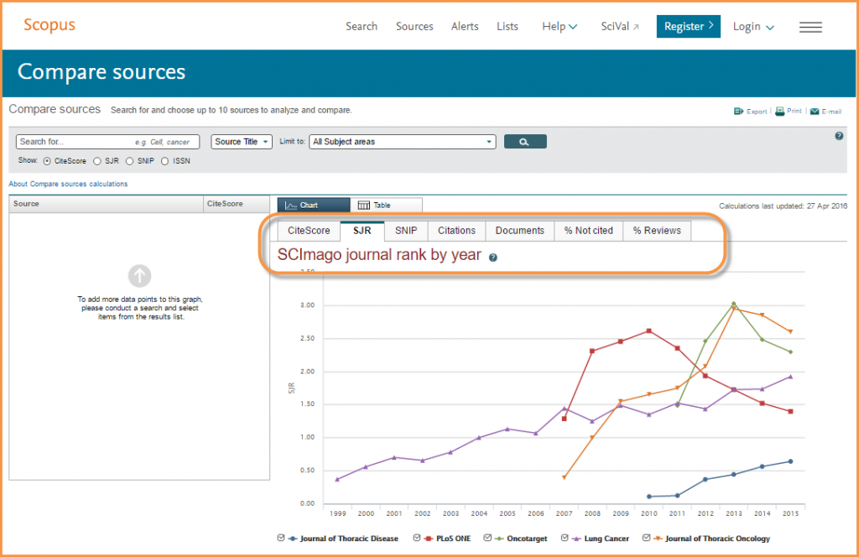Switch to the SNIP chart tab
Image resolution: width=859 pixels, height=557 pixels.
[406, 231]
